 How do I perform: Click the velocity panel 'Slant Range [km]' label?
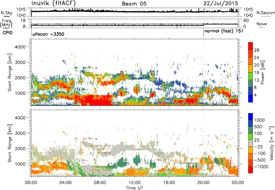click(x=10, y=143)
